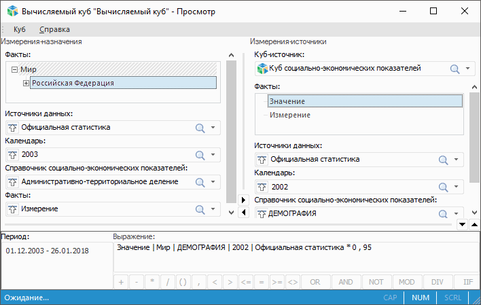Open dropdown of right Официальная статистика field
This screenshot has width=481, height=305.
pos(457,160)
